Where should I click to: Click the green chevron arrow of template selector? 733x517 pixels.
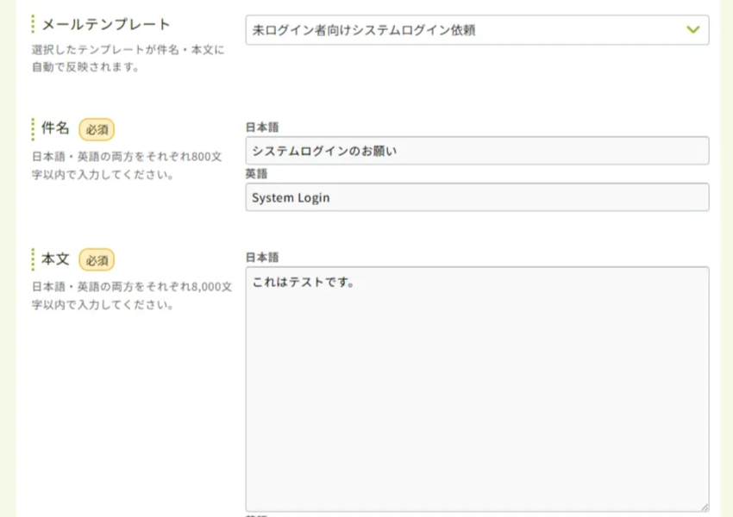click(x=692, y=30)
